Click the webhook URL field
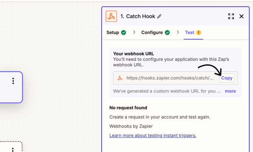The width and height of the screenshot is (253, 152). pyautogui.click(x=175, y=78)
